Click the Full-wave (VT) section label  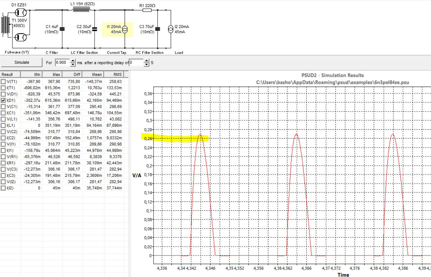[x=17, y=52]
